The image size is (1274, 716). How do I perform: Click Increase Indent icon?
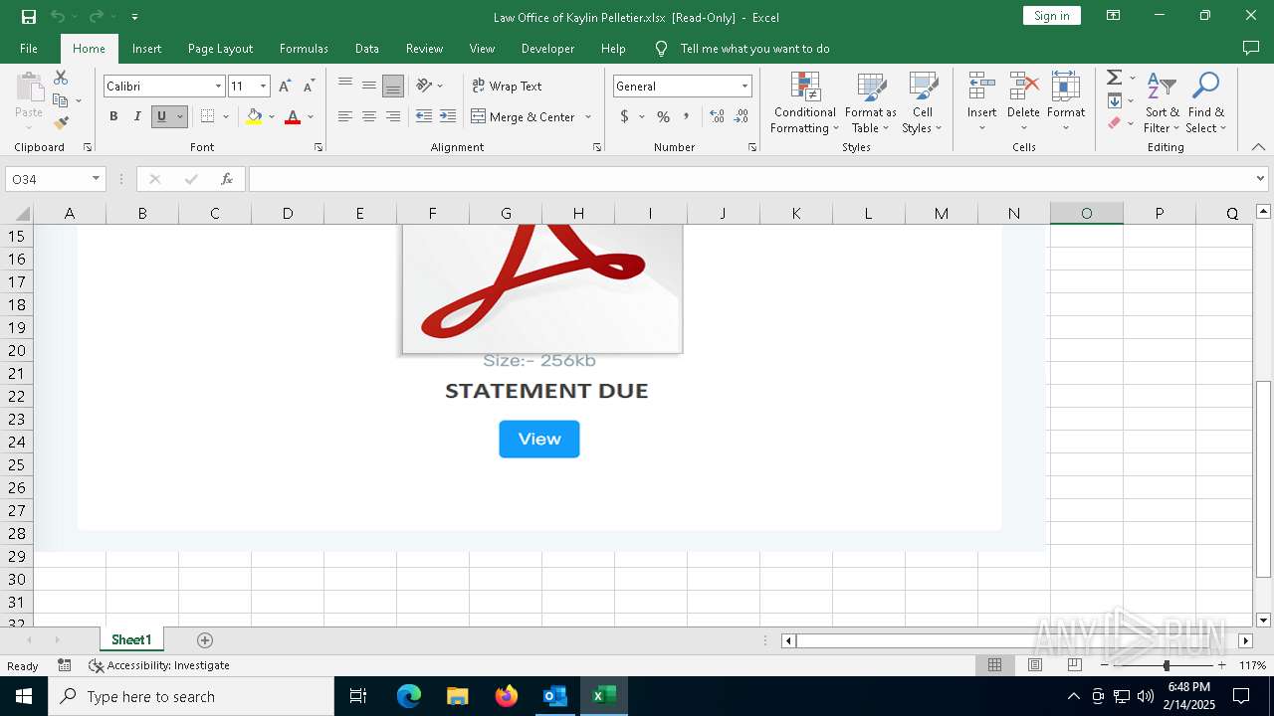point(448,116)
